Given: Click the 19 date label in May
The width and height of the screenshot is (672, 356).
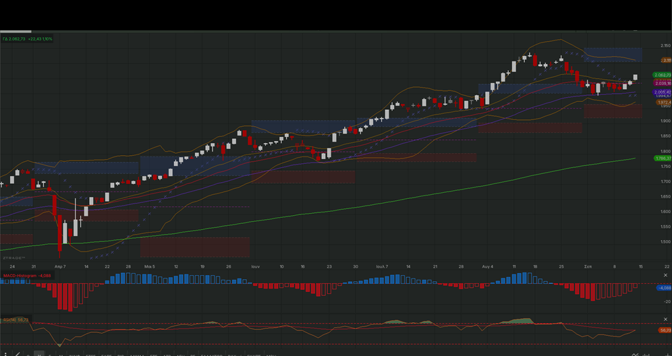Looking at the screenshot, I should (x=202, y=266).
